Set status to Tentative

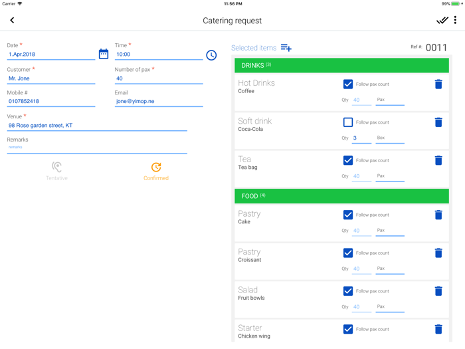coord(57,171)
